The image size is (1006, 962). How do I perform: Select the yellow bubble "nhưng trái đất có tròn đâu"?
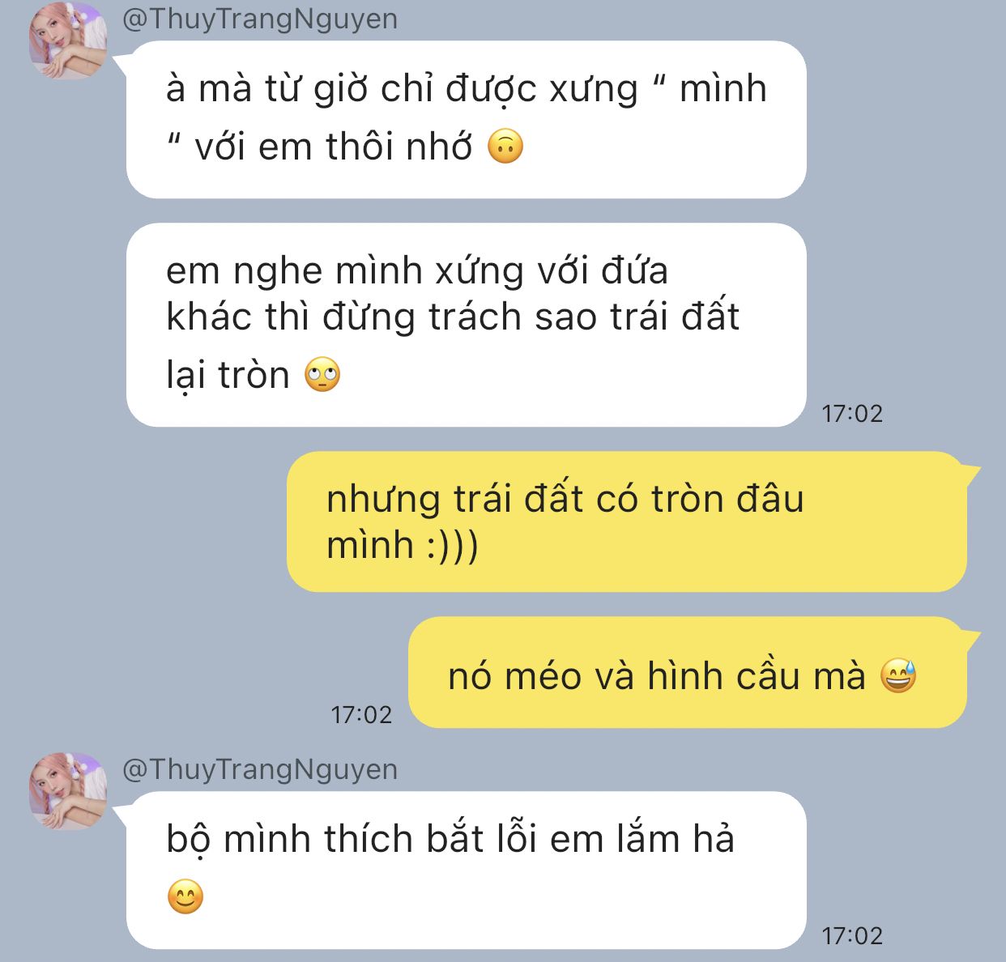click(627, 521)
